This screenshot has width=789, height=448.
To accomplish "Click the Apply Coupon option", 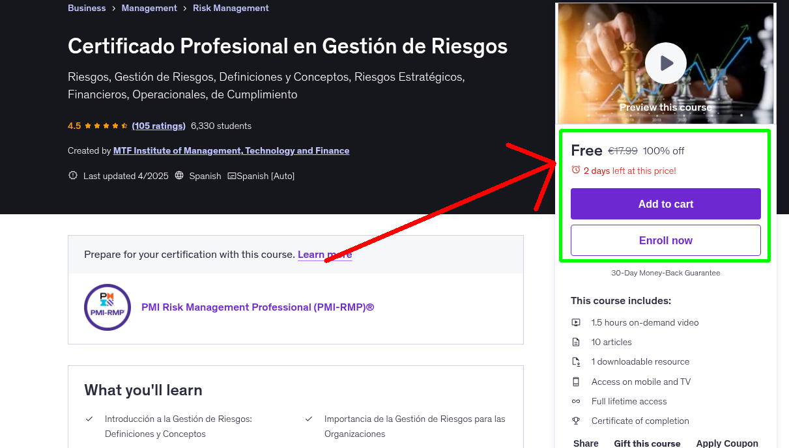I will [727, 443].
